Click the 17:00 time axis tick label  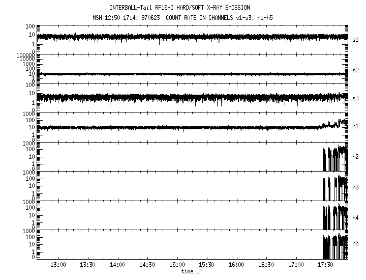(x=296, y=265)
